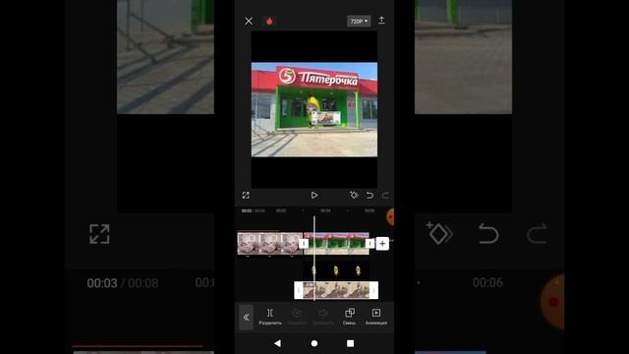This screenshot has height=354, width=629.
Task: Add a new clip with the plus button
Action: pos(382,243)
